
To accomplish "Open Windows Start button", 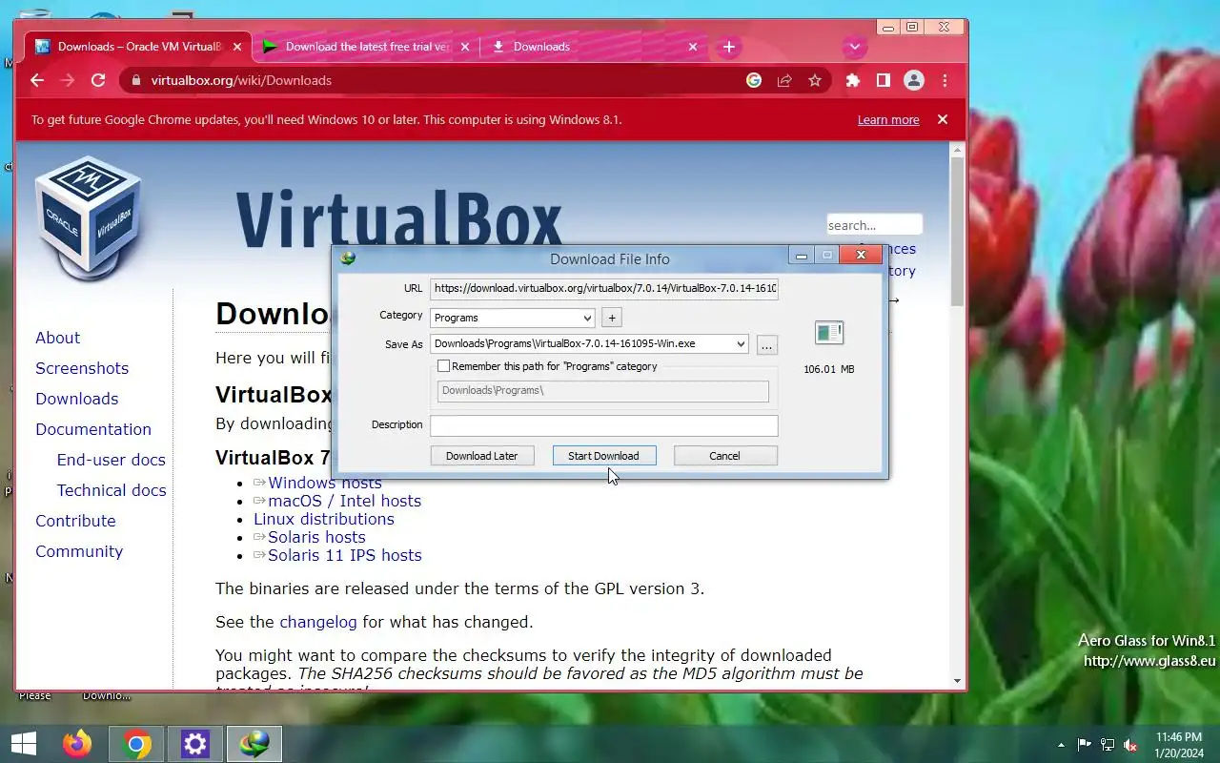I will point(24,744).
